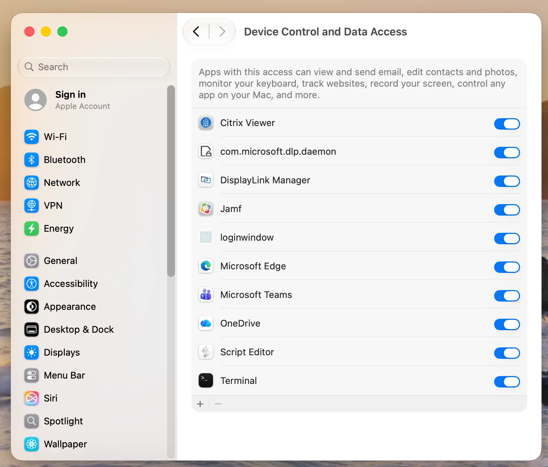Viewport: 548px width, 467px height.
Task: Open Menu Bar settings
Action: coord(94,375)
